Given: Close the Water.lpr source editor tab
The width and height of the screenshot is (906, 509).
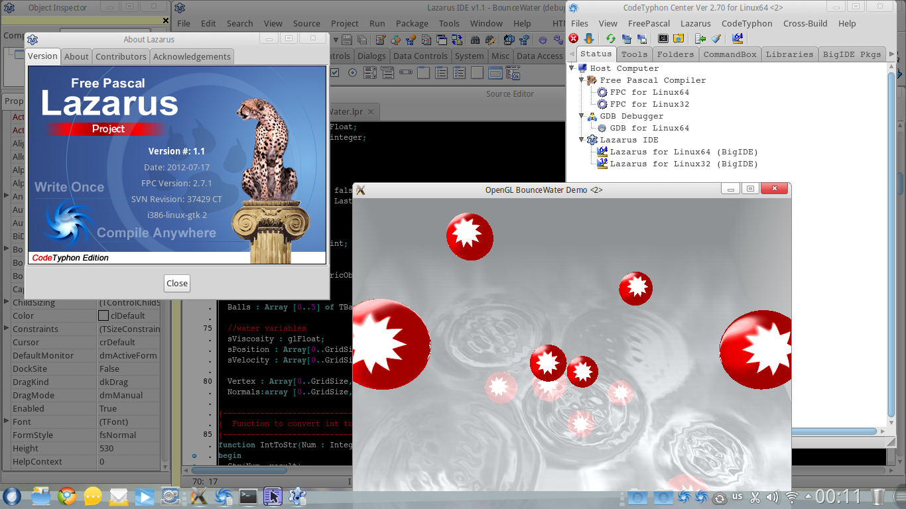Looking at the screenshot, I should click(371, 111).
